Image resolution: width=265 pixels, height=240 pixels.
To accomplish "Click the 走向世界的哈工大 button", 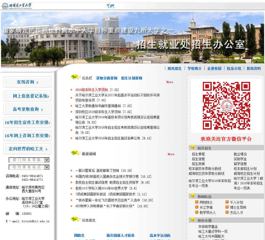I will click(x=28, y=149).
